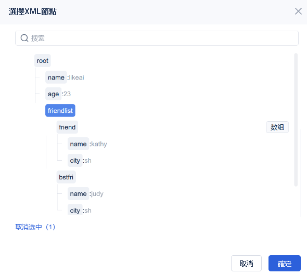Select the city node under bstfri
Screen dimensions: 307x275
[x=75, y=210]
